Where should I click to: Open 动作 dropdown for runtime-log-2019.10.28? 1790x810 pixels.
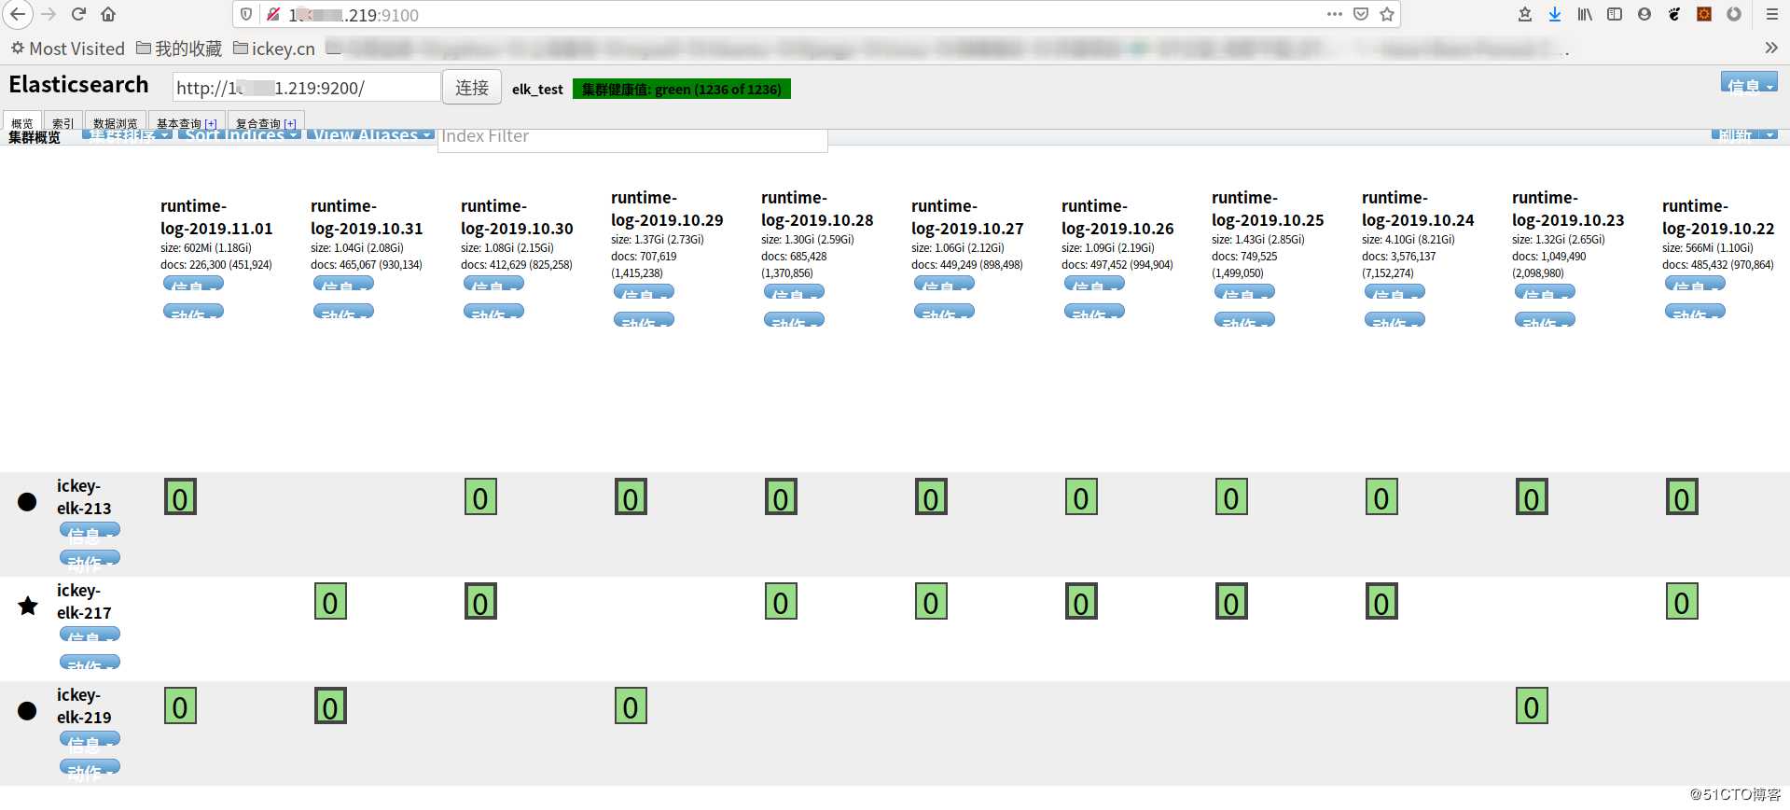pos(794,320)
